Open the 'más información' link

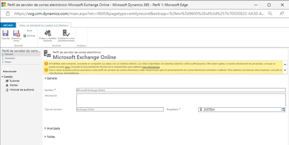pyautogui.click(x=151, y=67)
